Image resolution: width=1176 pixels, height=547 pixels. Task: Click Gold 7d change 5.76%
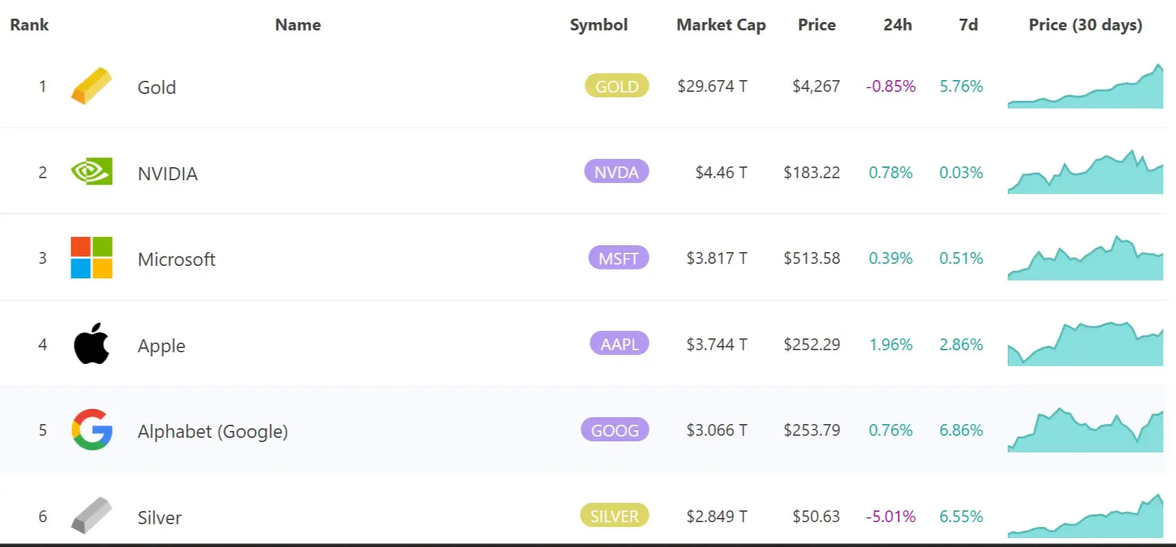[961, 86]
